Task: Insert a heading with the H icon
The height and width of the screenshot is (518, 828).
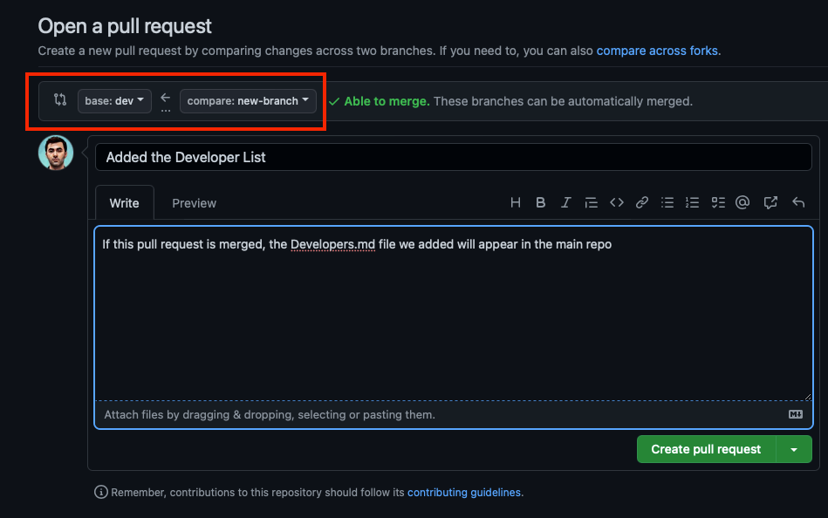Action: [516, 202]
